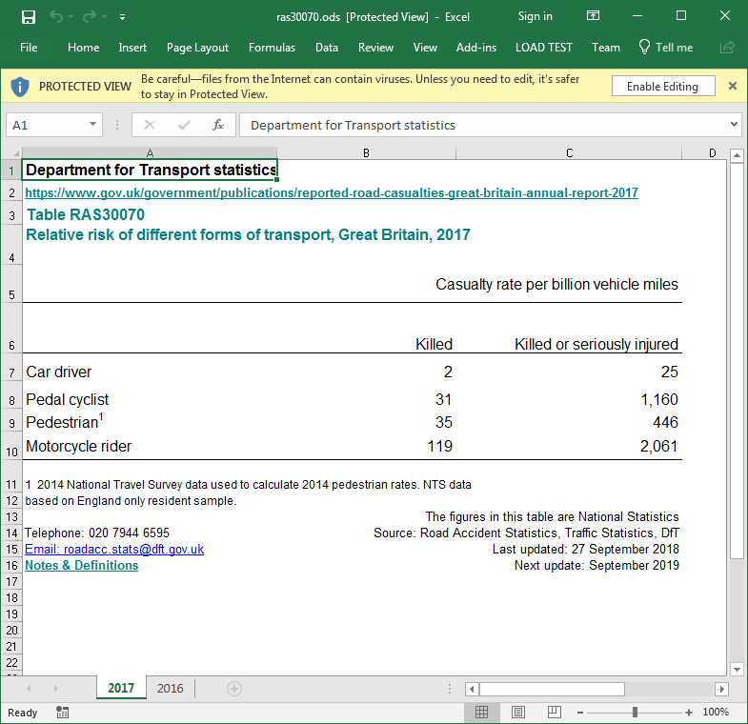Switch to Page Layout view
Viewport: 748px width, 724px height.
pyautogui.click(x=517, y=712)
